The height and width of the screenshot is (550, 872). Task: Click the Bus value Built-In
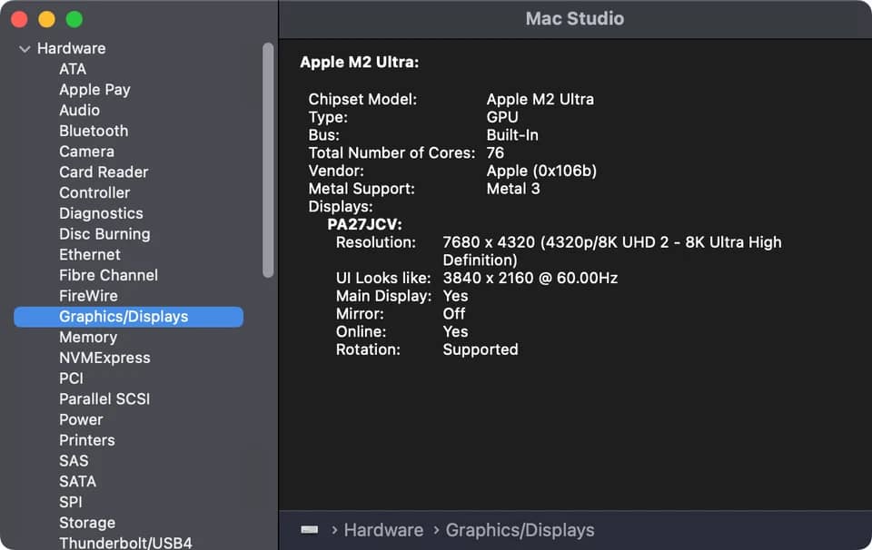[512, 135]
